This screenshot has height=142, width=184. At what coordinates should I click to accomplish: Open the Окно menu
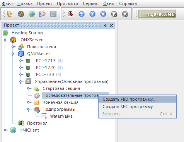[109, 3]
